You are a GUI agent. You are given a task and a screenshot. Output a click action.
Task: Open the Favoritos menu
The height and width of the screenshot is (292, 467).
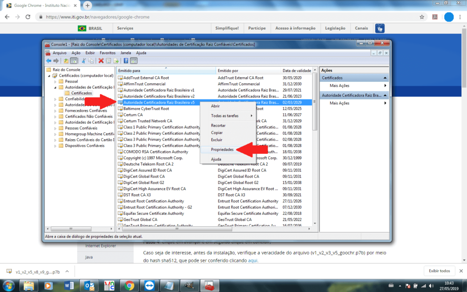[x=108, y=53]
